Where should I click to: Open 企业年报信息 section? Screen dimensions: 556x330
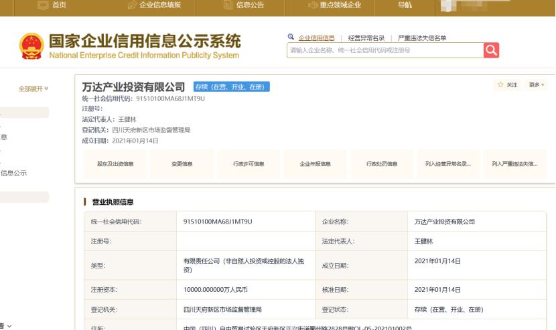coord(316,164)
